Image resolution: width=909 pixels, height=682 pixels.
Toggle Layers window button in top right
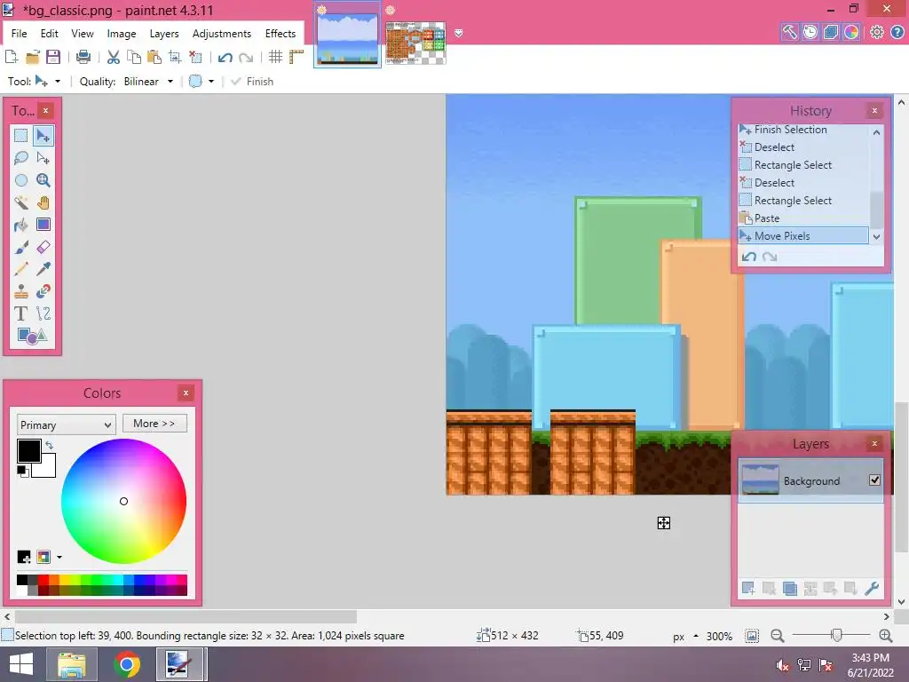[831, 32]
